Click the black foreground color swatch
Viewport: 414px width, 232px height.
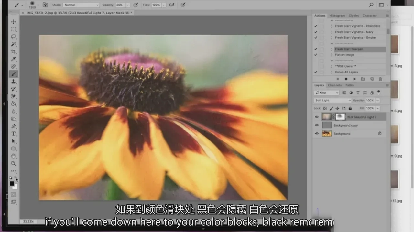point(12,184)
